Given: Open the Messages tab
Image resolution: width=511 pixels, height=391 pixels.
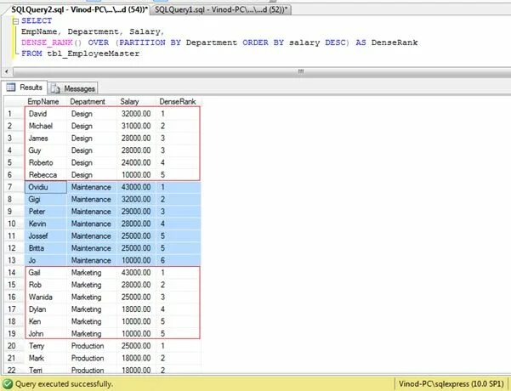Looking at the screenshot, I should (73, 88).
